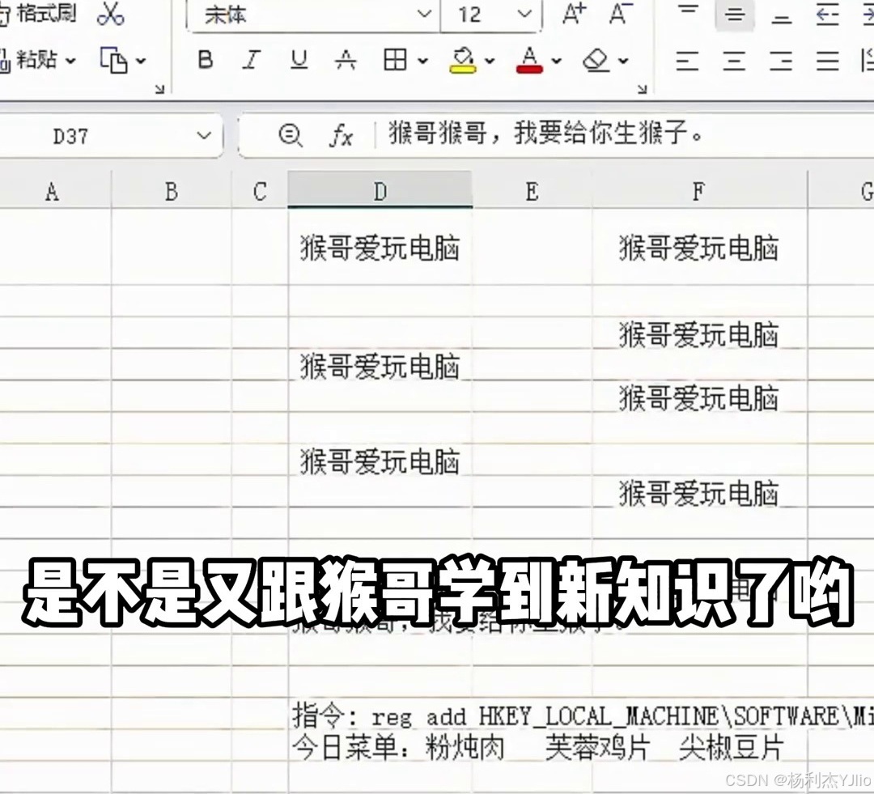Open font group dialog launcher arrow
The width and height of the screenshot is (874, 794).
click(642, 89)
